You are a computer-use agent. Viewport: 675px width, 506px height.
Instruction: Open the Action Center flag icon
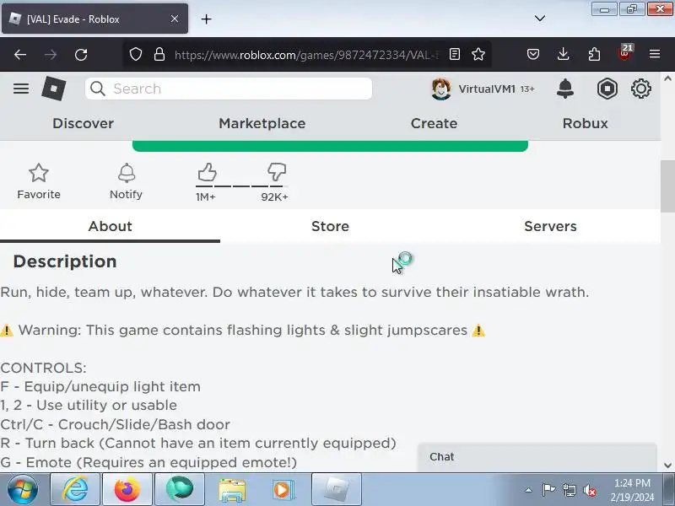[548, 490]
